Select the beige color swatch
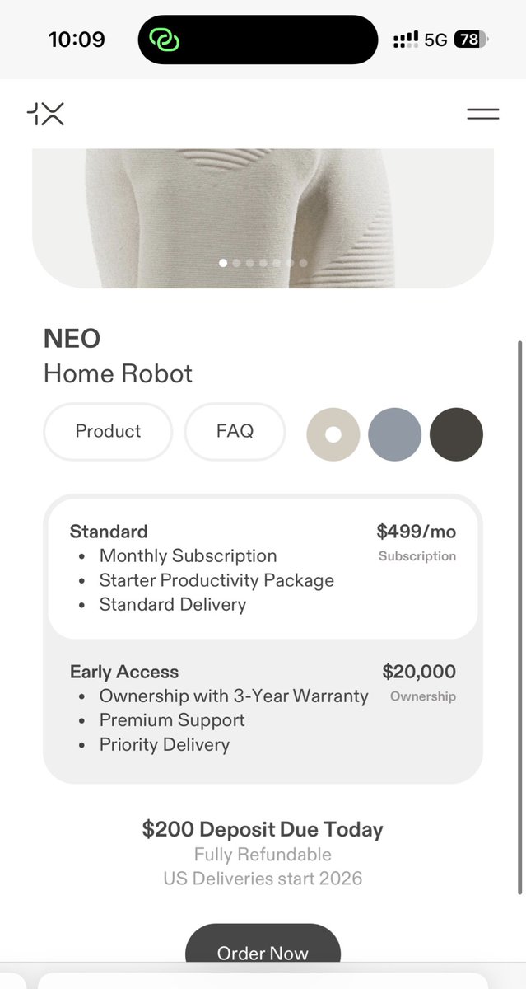Screen dimensions: 526x989 tap(333, 434)
